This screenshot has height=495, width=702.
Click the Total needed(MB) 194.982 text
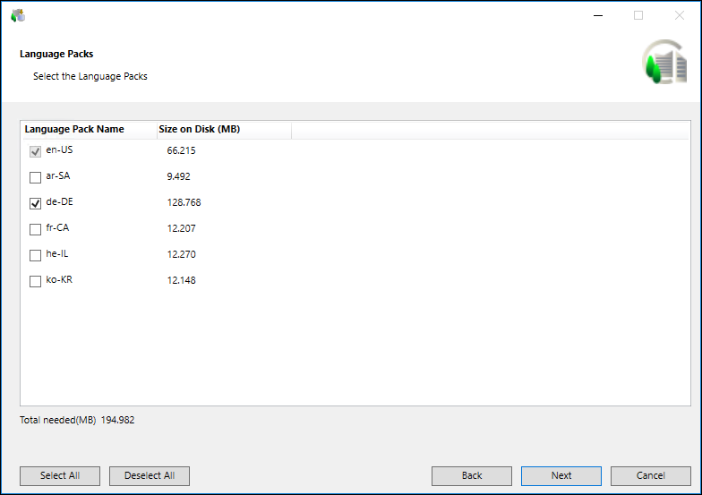point(77,420)
